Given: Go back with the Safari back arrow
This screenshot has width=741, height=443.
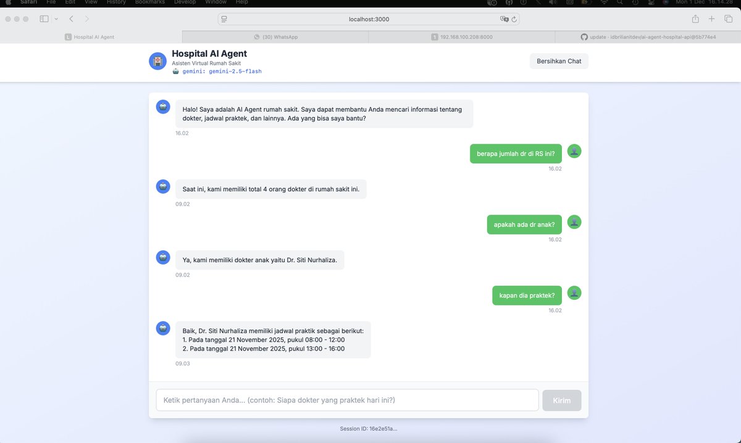Looking at the screenshot, I should (x=71, y=19).
